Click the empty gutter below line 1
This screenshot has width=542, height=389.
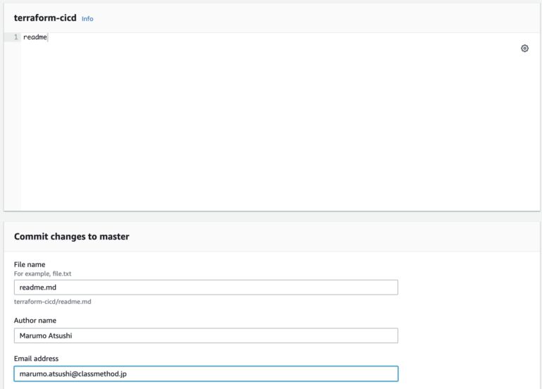[x=12, y=127]
